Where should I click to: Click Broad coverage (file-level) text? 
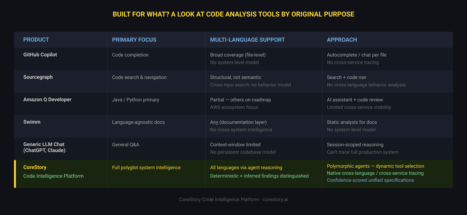(x=238, y=55)
